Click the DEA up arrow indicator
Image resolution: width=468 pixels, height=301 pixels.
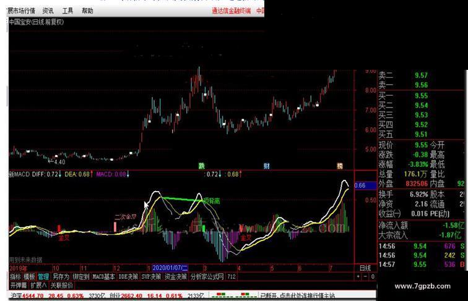92,174
